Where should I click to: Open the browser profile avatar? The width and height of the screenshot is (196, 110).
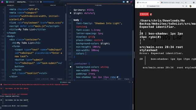click(x=190, y=6)
